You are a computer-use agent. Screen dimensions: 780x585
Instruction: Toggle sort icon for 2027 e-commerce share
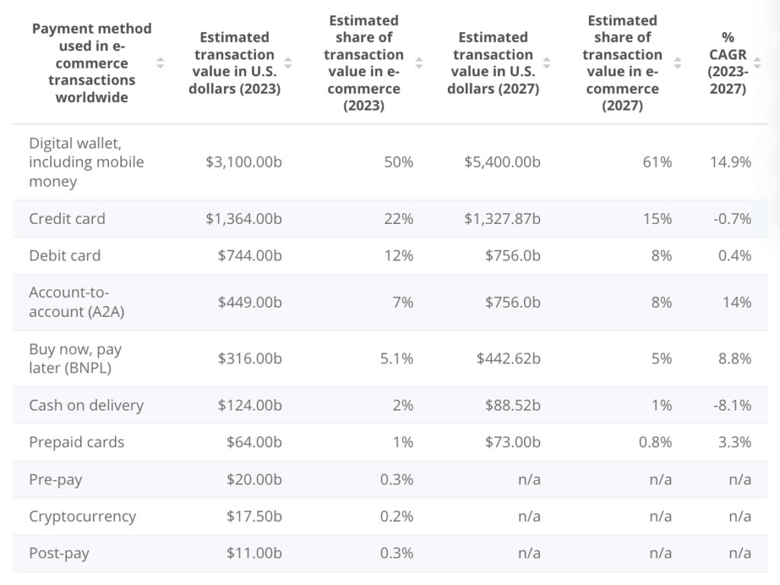coord(677,63)
